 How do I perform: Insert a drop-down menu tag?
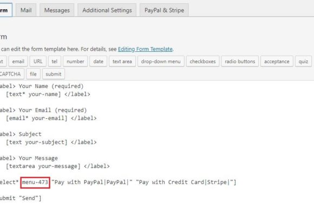[161, 62]
